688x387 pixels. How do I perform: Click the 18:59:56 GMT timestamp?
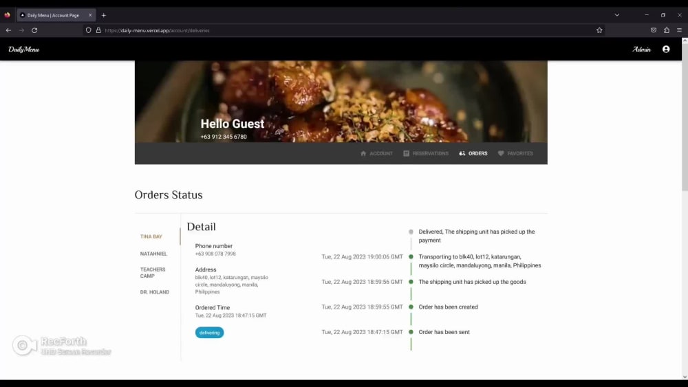click(362, 282)
